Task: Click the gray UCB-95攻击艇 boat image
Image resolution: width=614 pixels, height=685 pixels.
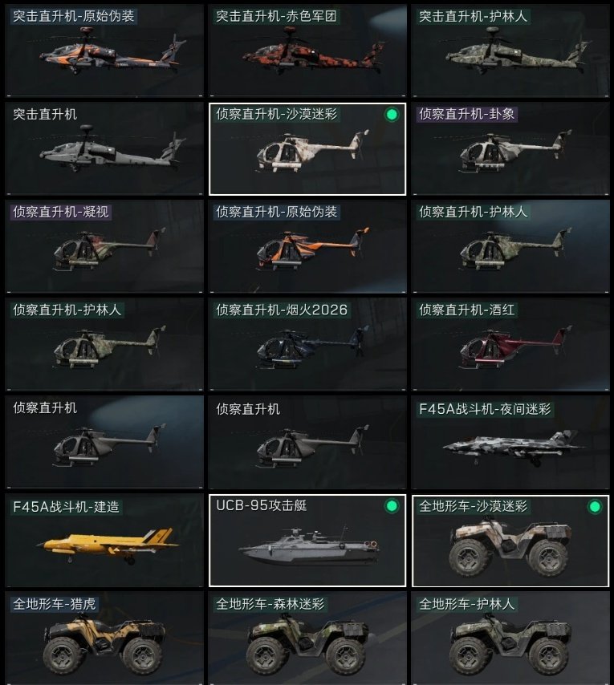Action: tap(309, 546)
